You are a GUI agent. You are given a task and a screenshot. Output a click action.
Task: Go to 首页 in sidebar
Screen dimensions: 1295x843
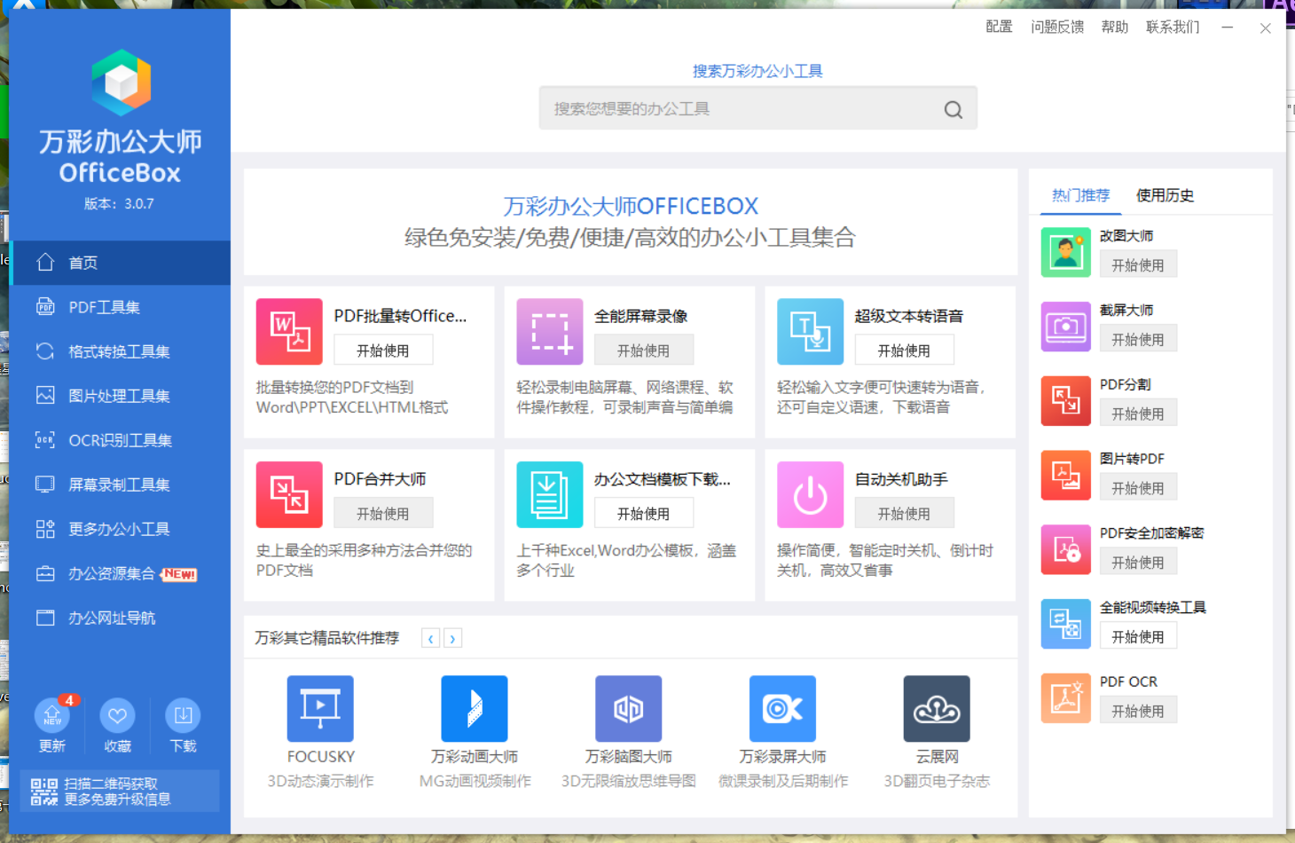[120, 263]
